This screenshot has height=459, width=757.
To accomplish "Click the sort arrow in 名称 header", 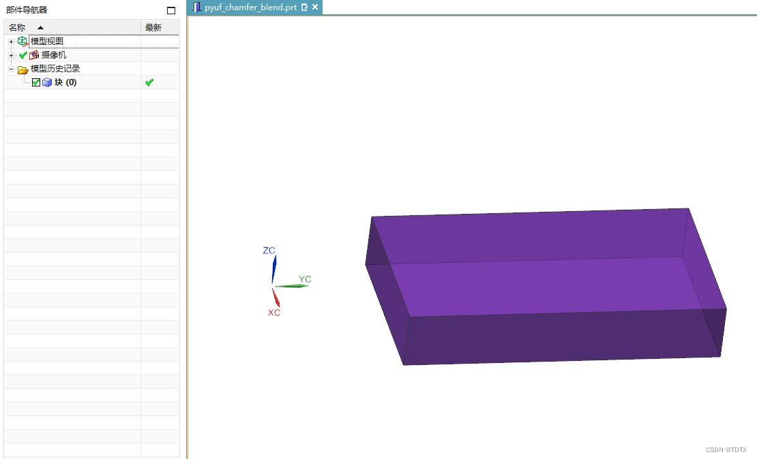I will (x=40, y=28).
